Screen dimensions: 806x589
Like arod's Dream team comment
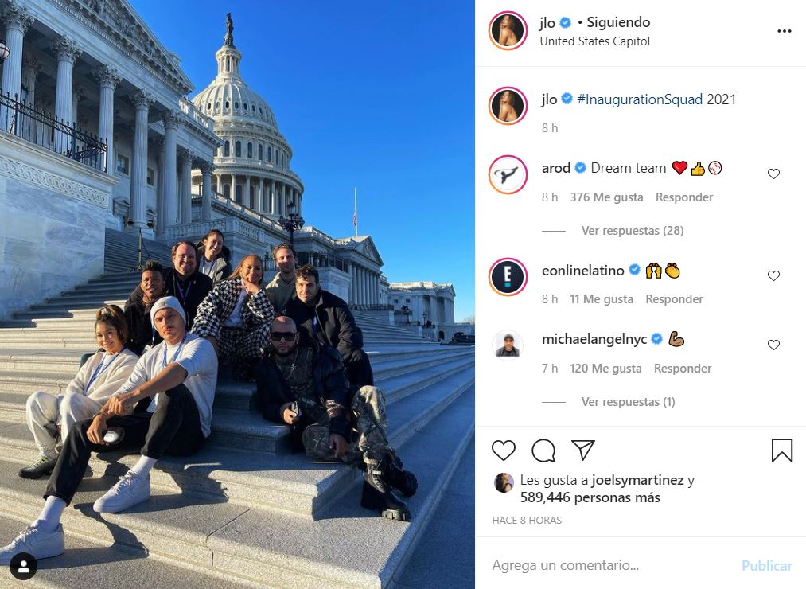click(x=773, y=174)
